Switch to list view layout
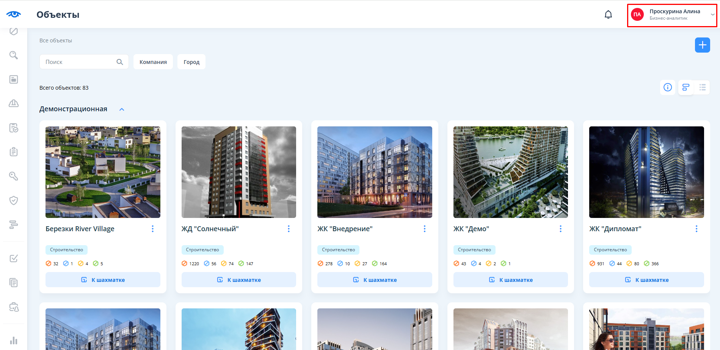This screenshot has height=350, width=720. coord(702,87)
